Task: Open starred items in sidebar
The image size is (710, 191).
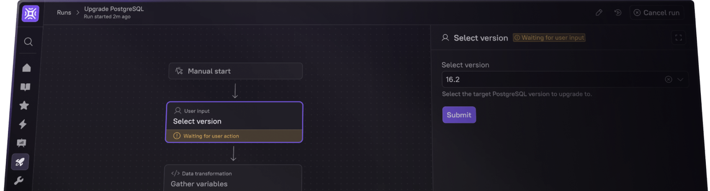Action: (24, 105)
